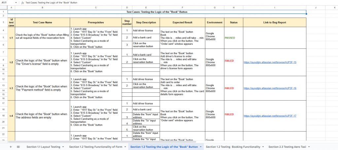
Task: Open the AJP3F-17 bug report link
Action: [270, 116]
